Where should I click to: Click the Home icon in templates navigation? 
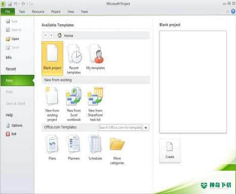click(x=59, y=35)
